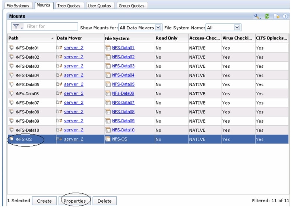
Task: Click the mount icon beside /NFS-Data01
Action: pos(12,48)
